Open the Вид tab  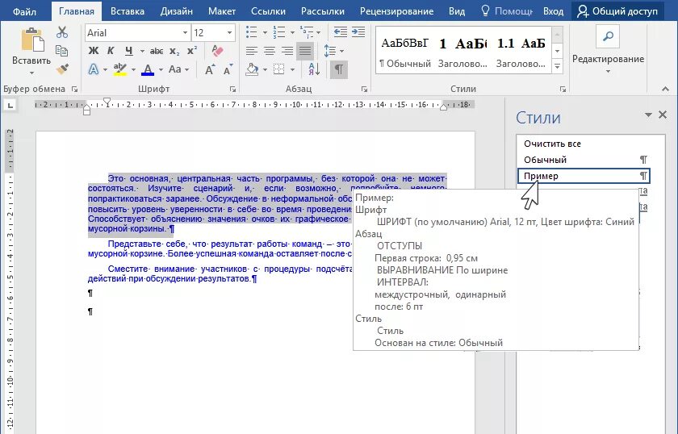click(457, 10)
